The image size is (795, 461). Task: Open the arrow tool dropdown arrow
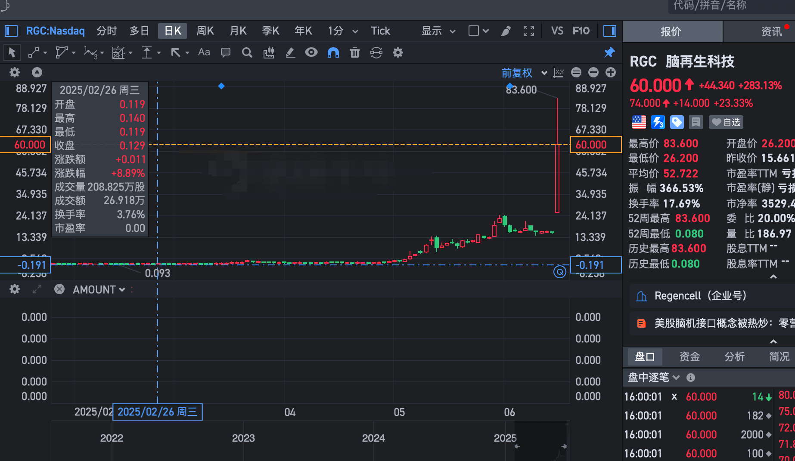point(187,53)
